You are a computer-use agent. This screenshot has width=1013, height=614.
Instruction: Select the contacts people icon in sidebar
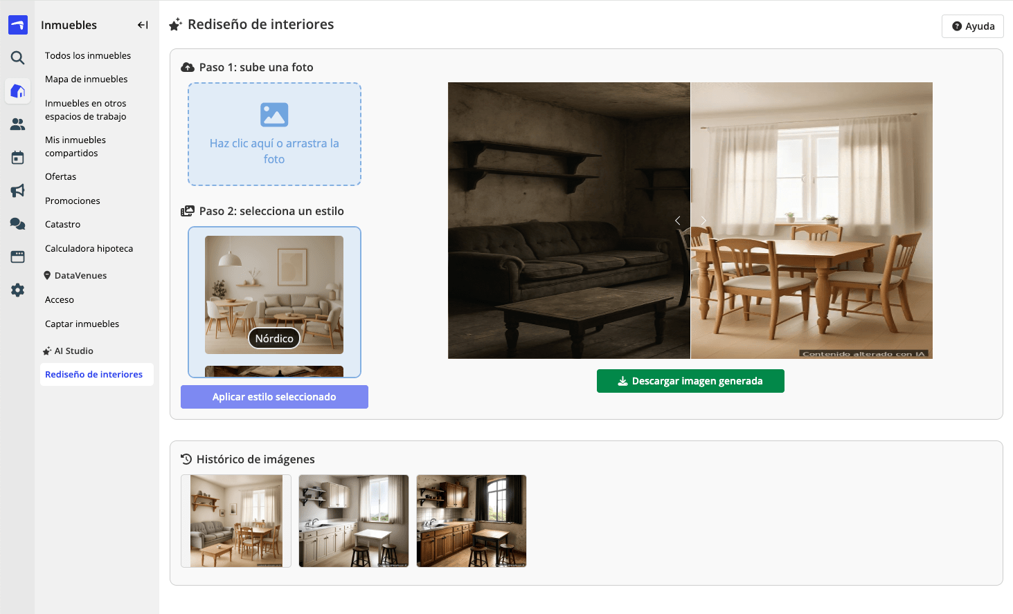pos(17,124)
